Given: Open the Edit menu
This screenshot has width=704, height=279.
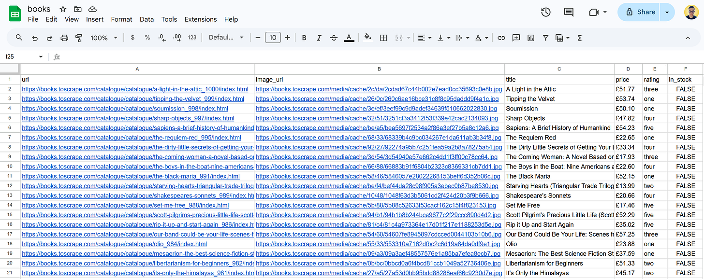Looking at the screenshot, I should click(x=51, y=19).
